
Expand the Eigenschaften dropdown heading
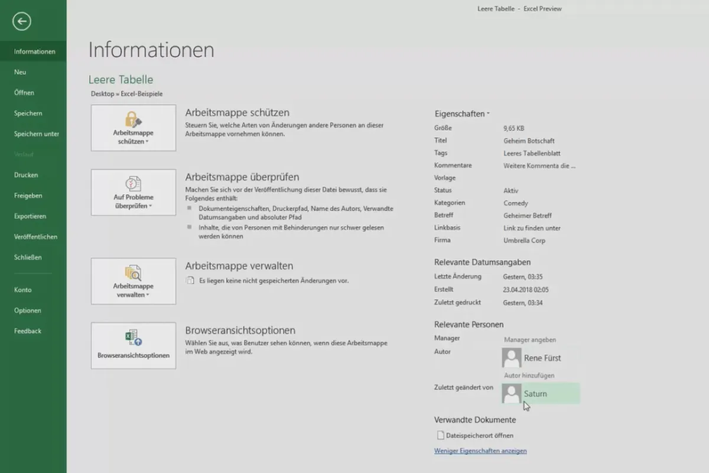pos(462,114)
